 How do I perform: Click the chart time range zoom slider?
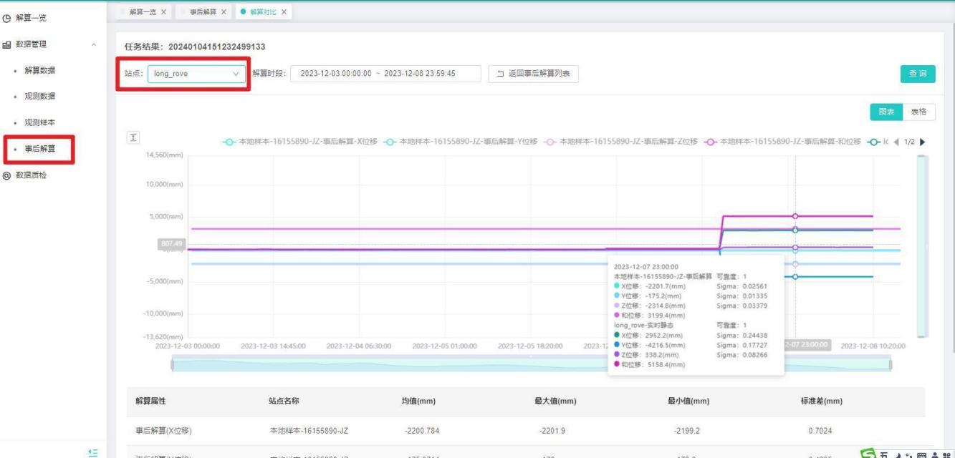(x=530, y=364)
